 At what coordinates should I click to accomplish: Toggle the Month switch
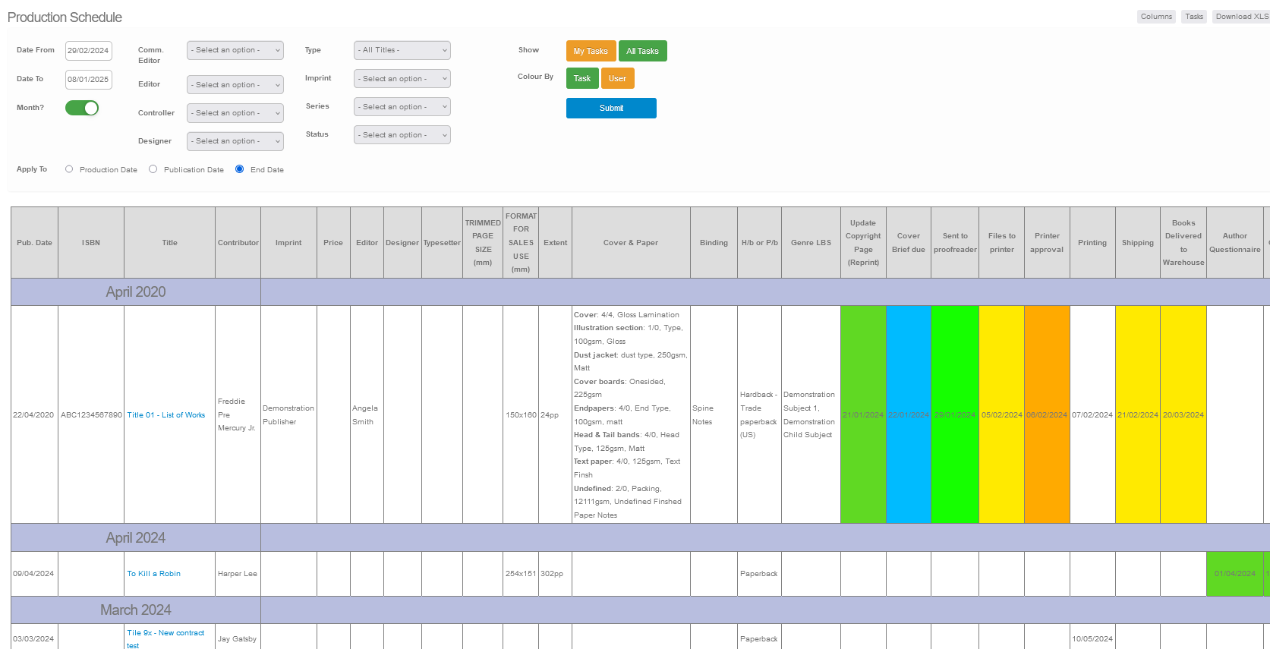click(x=82, y=108)
